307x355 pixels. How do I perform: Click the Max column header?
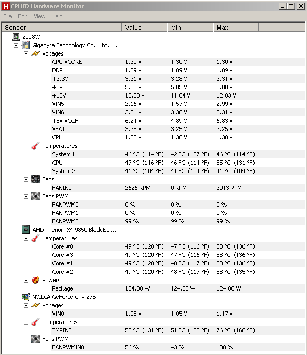pyautogui.click(x=236, y=27)
